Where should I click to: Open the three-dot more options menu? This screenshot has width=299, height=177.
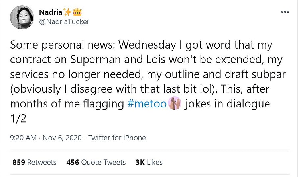[285, 12]
